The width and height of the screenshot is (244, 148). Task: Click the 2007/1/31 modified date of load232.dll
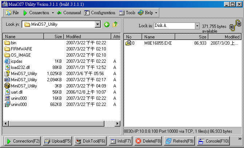point(86,67)
